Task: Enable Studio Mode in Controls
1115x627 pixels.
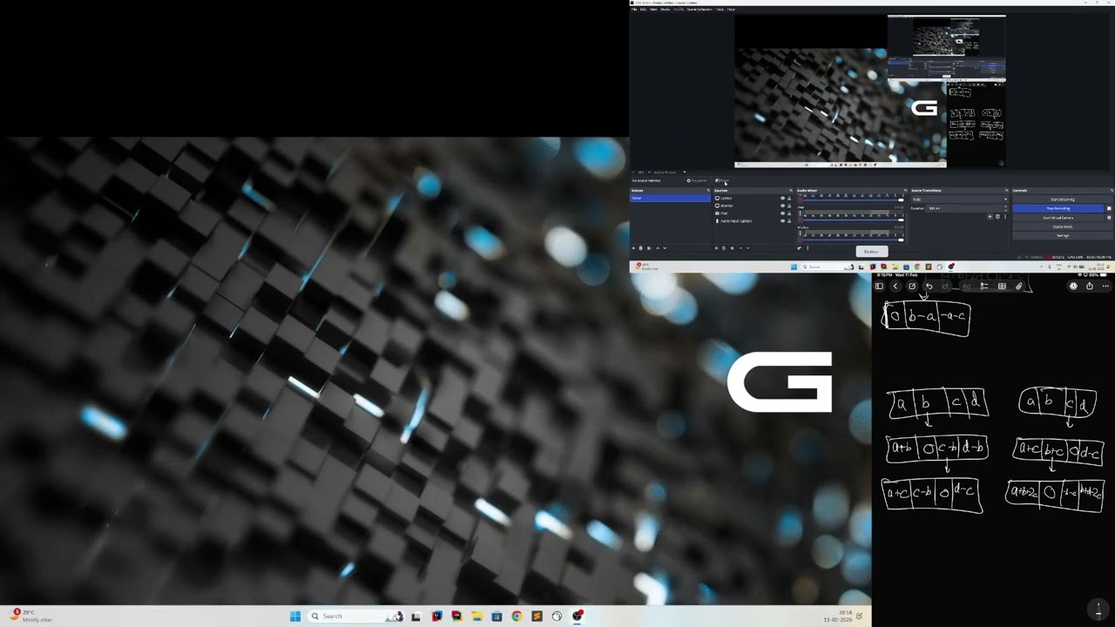Action: point(1063,226)
